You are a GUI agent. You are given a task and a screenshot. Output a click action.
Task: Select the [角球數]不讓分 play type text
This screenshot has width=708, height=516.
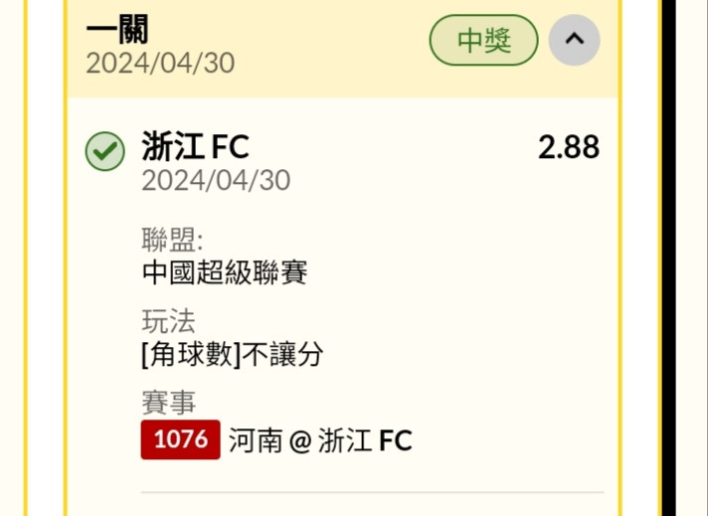[x=232, y=353]
